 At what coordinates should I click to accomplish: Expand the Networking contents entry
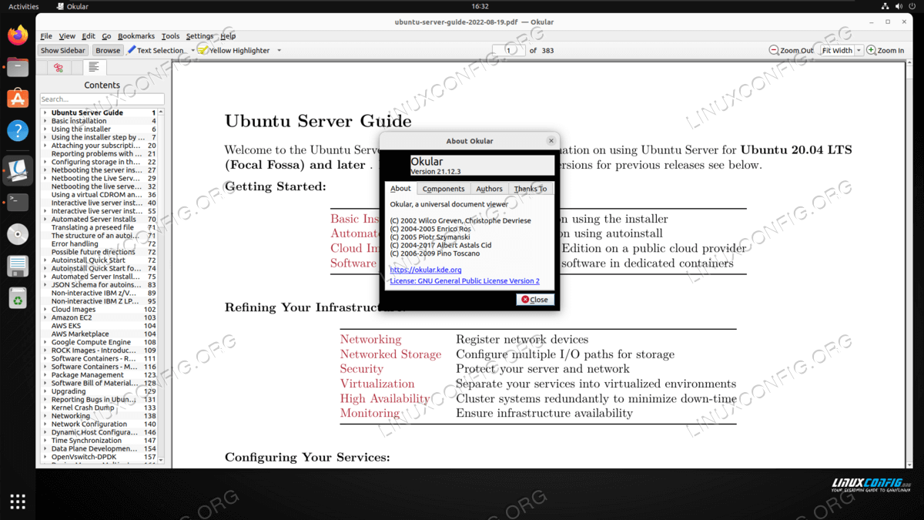(x=45, y=416)
